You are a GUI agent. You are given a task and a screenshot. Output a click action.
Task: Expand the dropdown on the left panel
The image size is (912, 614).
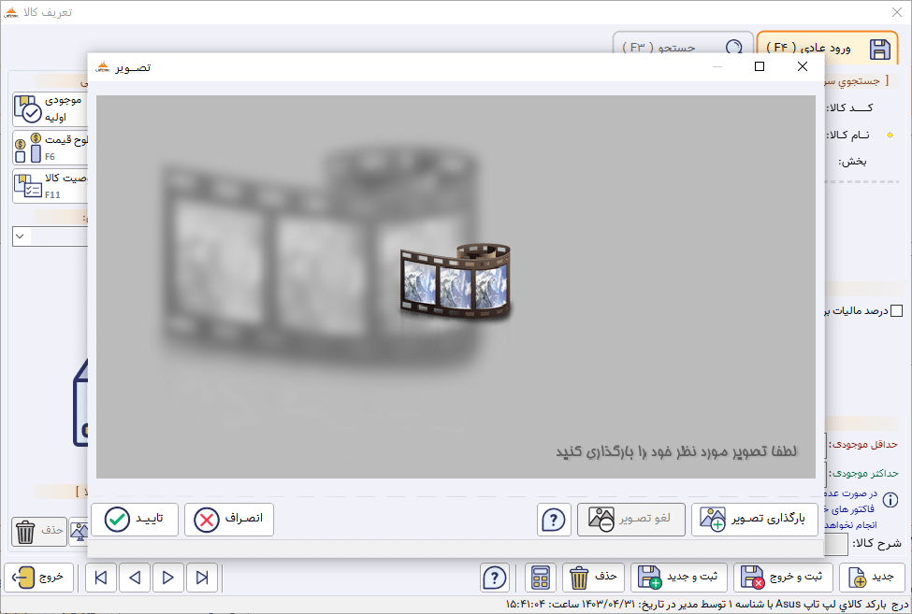21,236
